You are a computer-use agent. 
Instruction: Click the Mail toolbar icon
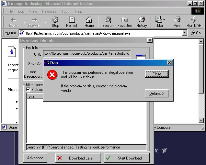159,20
